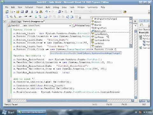The height and width of the screenshot is (115, 153).
Task: Click Display an Object Member List icon
Action: pos(7,17)
